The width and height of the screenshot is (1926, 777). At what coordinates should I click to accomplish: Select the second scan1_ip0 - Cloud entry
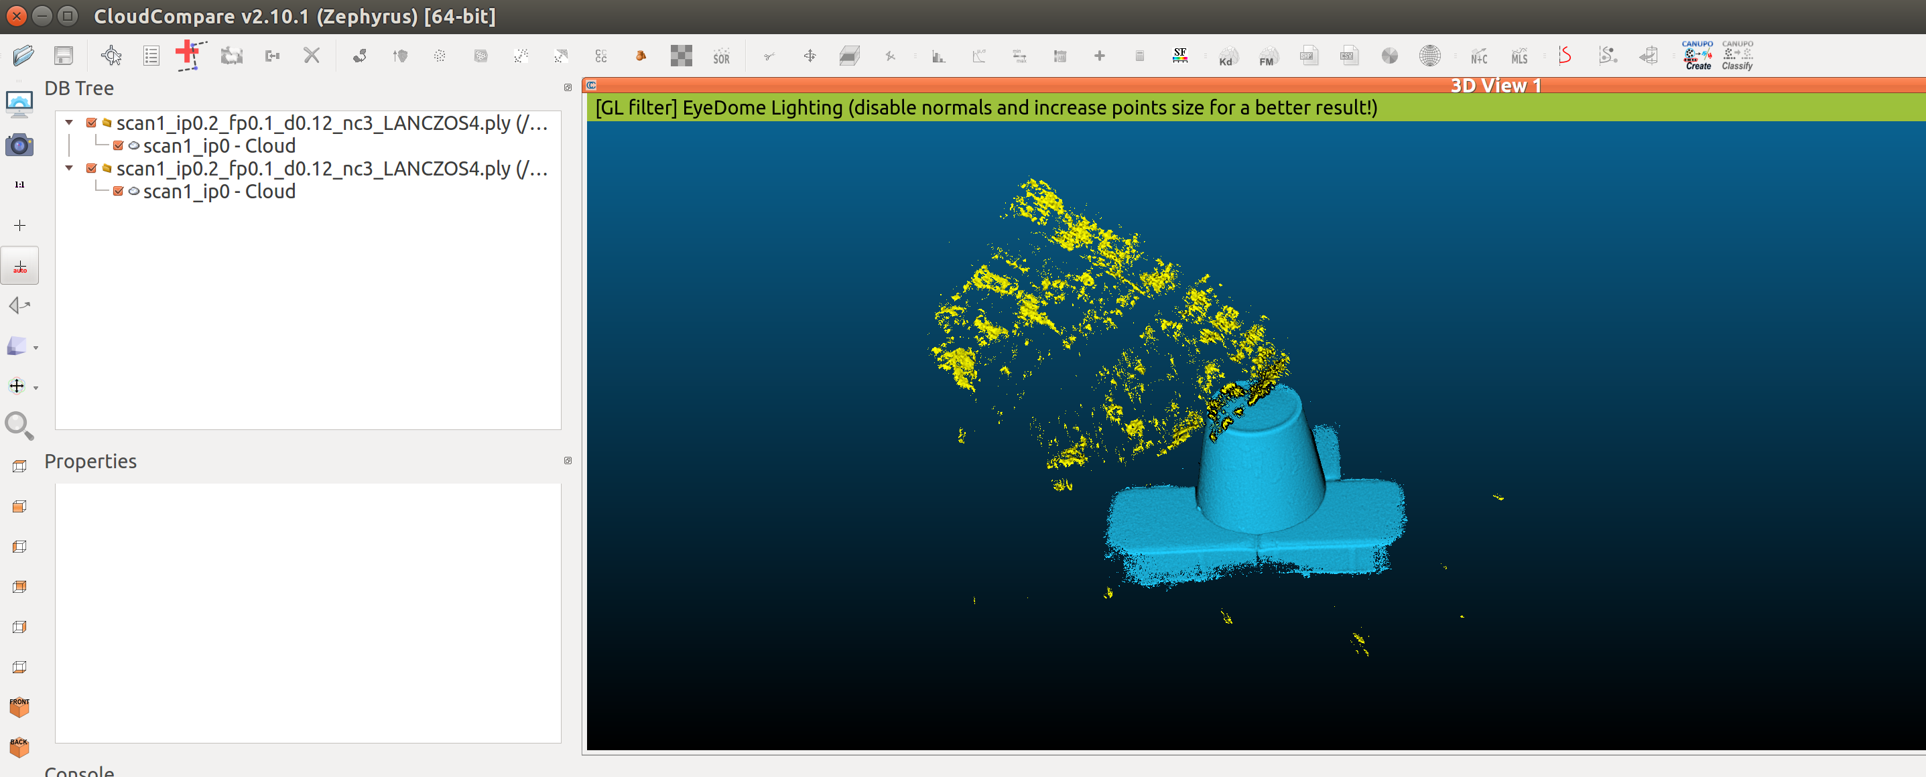click(x=219, y=192)
